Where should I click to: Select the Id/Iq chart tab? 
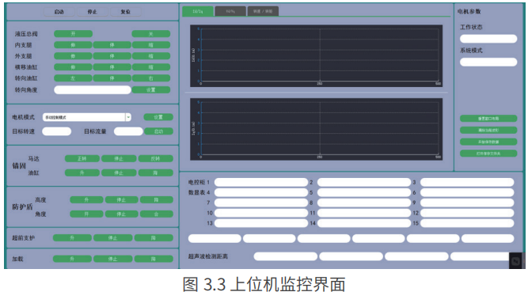(198, 11)
